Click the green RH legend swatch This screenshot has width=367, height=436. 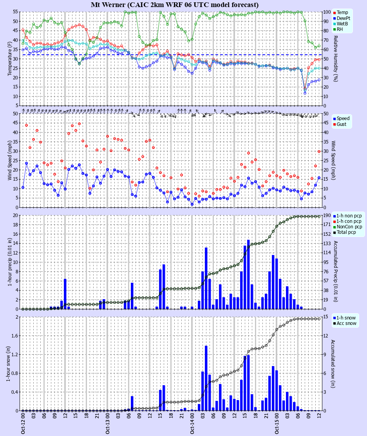tap(334, 29)
